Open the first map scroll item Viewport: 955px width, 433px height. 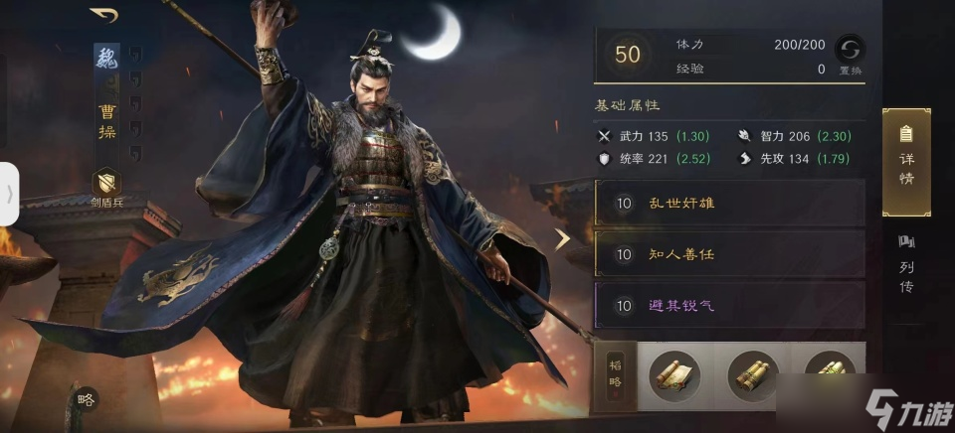pos(674,375)
